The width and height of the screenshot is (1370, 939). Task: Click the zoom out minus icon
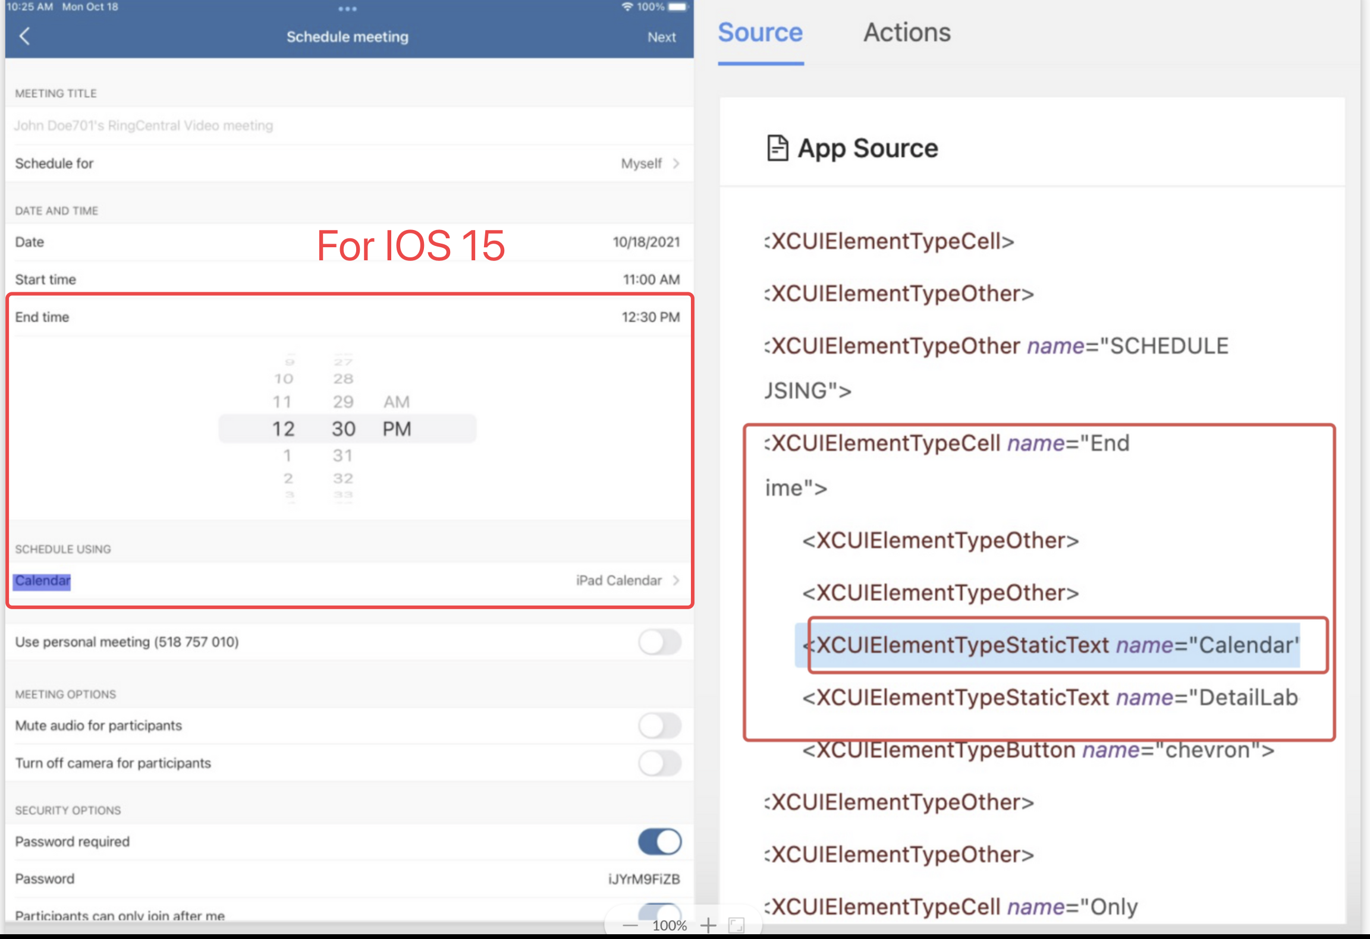[x=630, y=925]
